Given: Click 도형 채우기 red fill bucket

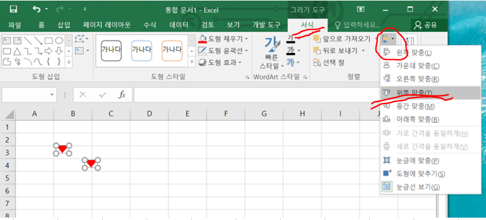Looking at the screenshot, I should click(203, 39).
